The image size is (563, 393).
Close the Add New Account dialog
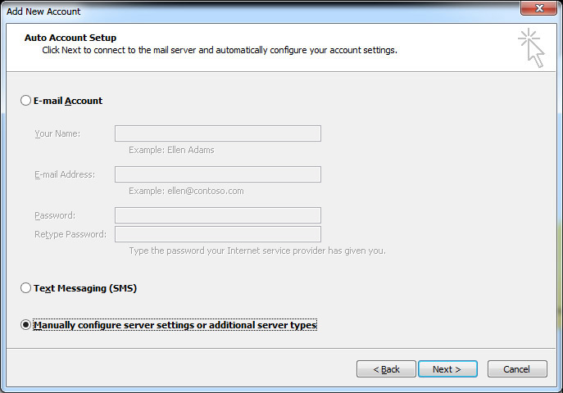click(538, 8)
